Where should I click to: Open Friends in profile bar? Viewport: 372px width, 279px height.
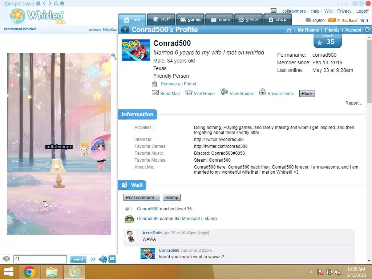click(x=332, y=30)
